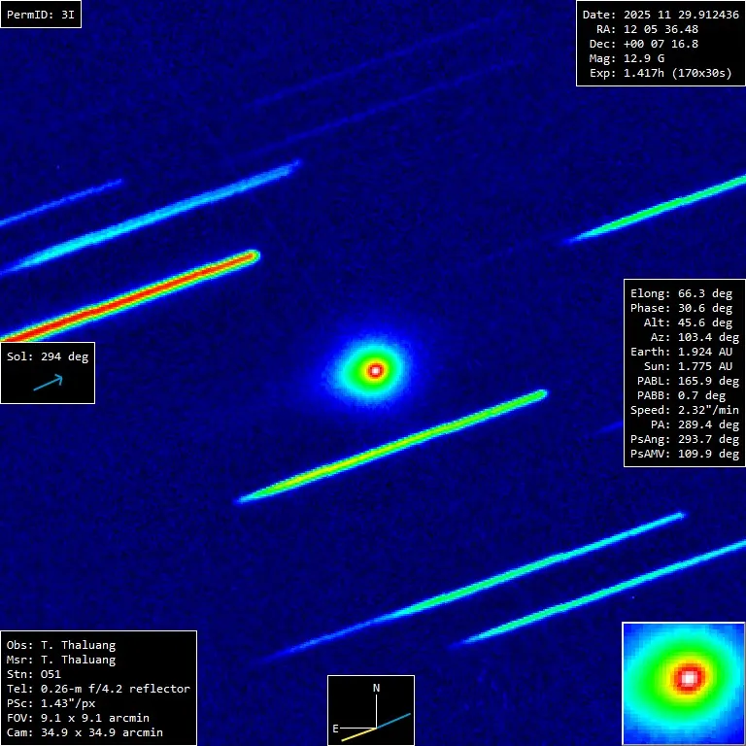The height and width of the screenshot is (746, 746).
Task: Click the Obs: T. Thaluang line
Action: pyautogui.click(x=61, y=645)
